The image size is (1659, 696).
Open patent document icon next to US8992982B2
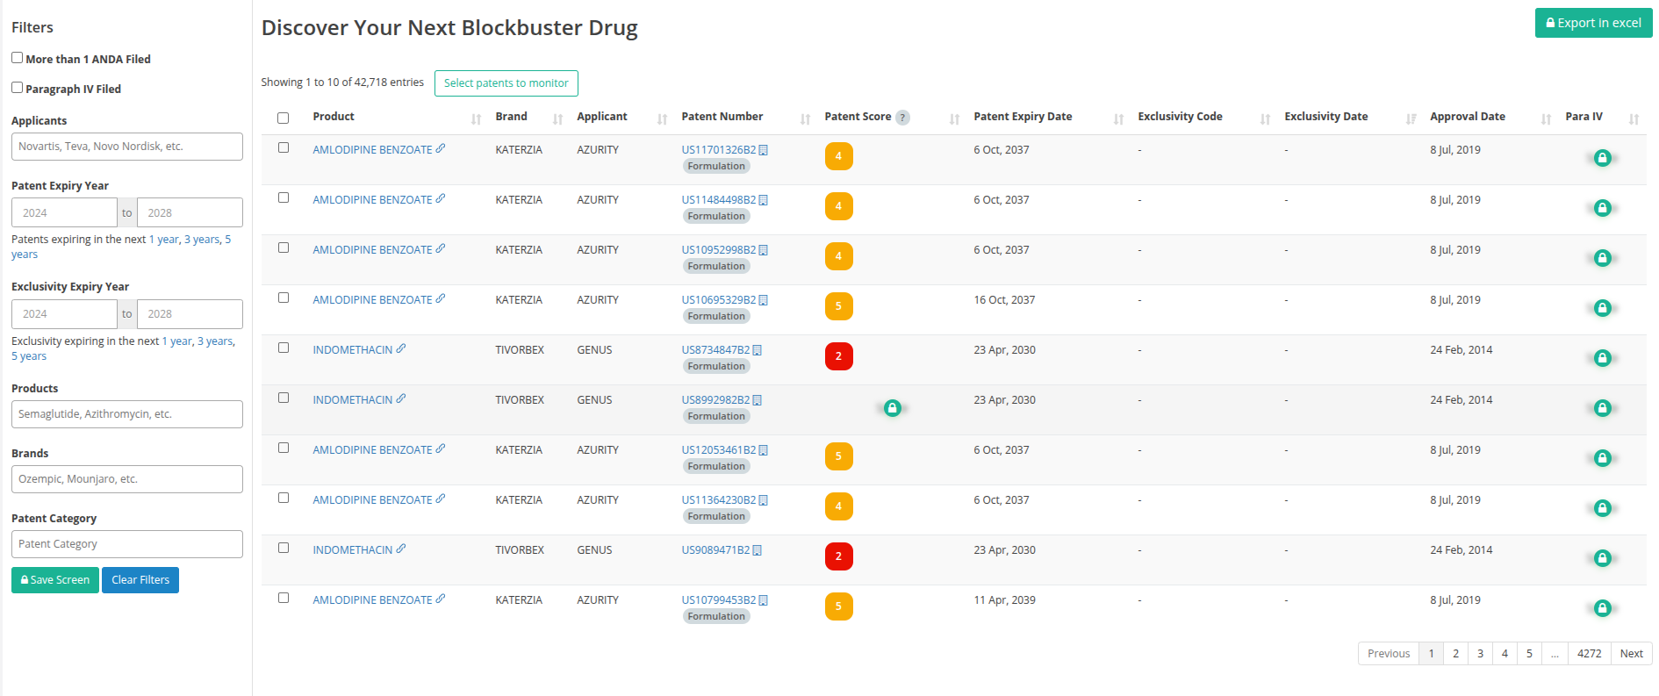(x=757, y=400)
